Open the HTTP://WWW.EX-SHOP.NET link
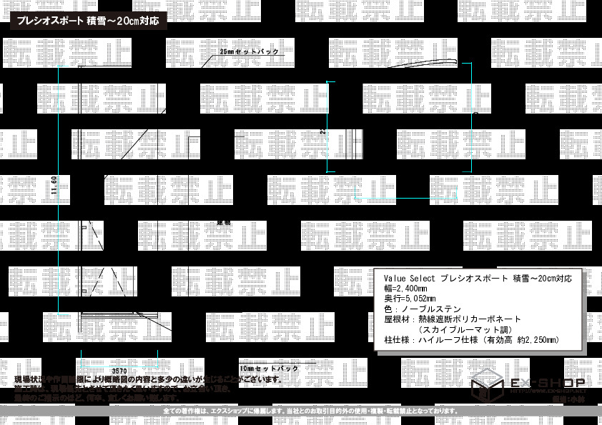Image resolution: width=602 pixels, height=425 pixels. click(x=548, y=391)
